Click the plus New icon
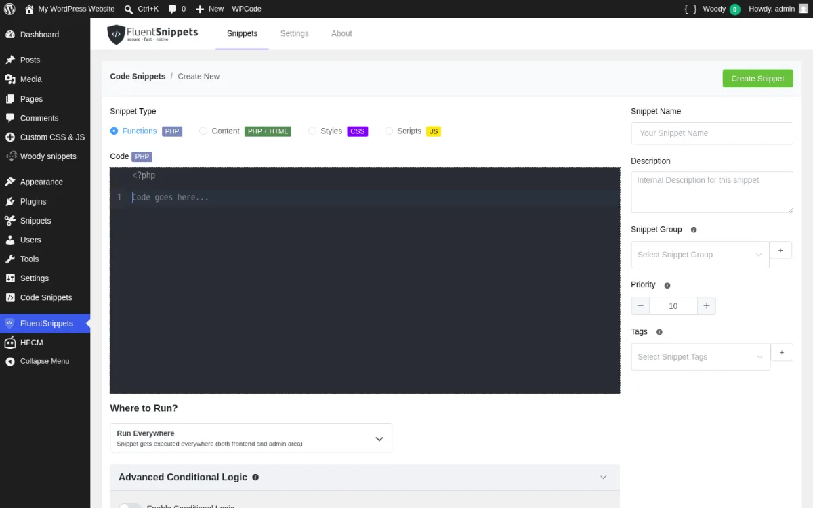 (x=200, y=9)
